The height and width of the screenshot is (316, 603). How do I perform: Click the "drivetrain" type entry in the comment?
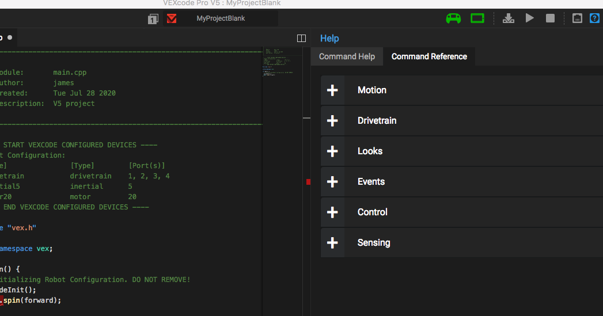(x=91, y=176)
